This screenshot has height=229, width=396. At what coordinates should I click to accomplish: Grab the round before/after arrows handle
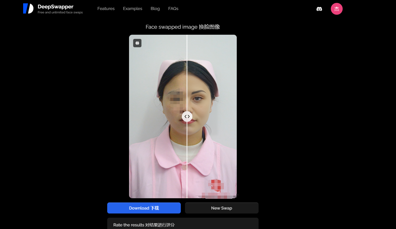(187, 116)
